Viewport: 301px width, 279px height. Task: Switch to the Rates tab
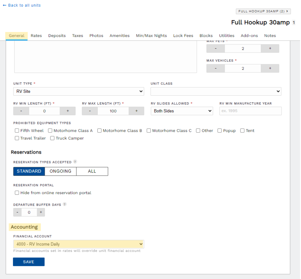coord(36,35)
